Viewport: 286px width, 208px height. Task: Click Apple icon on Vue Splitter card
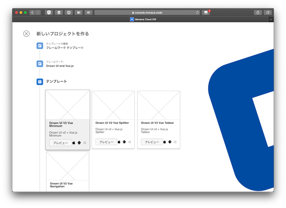pos(119,142)
